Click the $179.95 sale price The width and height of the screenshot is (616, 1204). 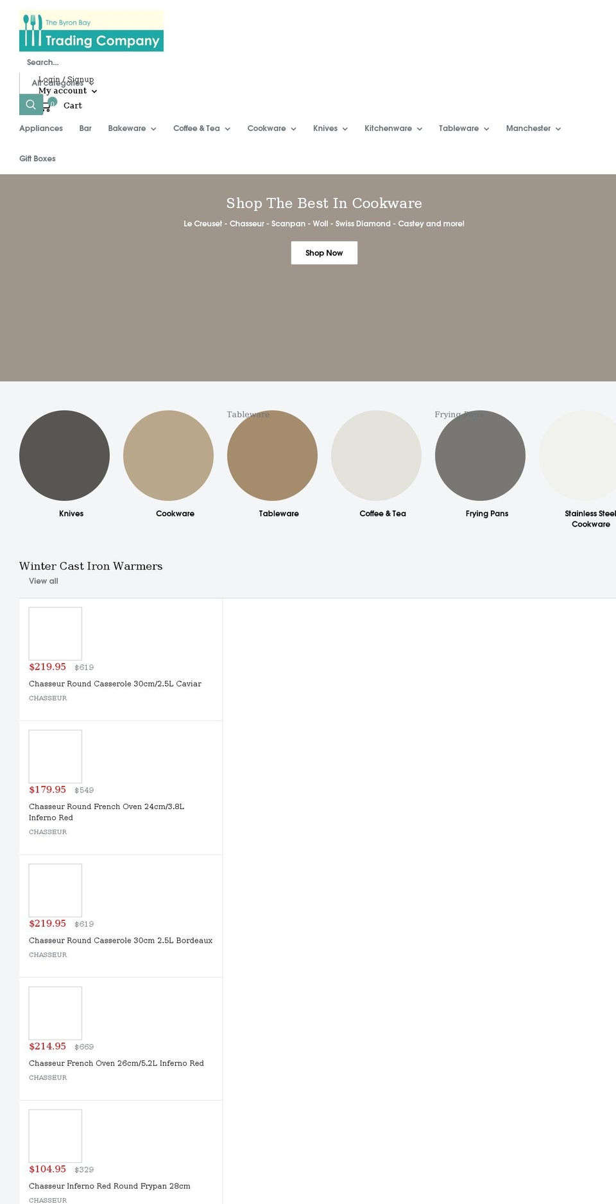click(x=47, y=790)
